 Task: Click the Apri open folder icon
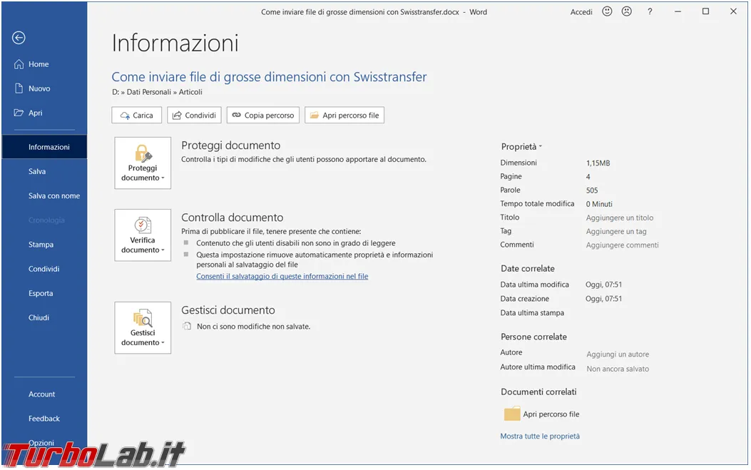pyautogui.click(x=19, y=113)
